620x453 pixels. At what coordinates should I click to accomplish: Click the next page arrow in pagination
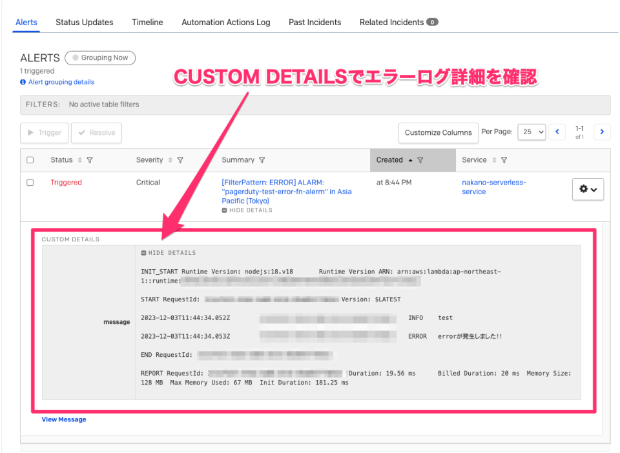coord(602,132)
